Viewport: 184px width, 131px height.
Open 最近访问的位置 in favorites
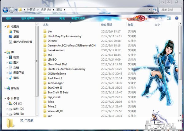coord(23,42)
